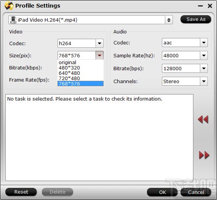Expand the video Codec h264 dropdown
217x200 pixels.
tap(99, 43)
